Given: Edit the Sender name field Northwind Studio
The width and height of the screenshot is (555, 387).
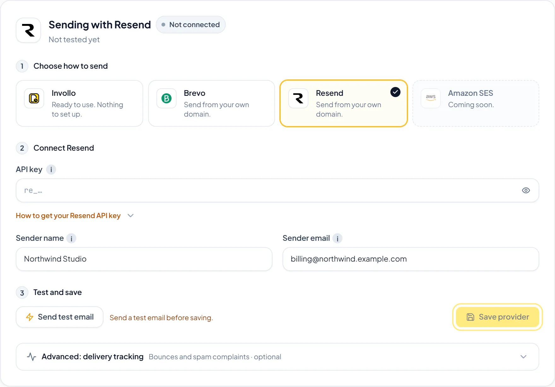Looking at the screenshot, I should coord(144,259).
